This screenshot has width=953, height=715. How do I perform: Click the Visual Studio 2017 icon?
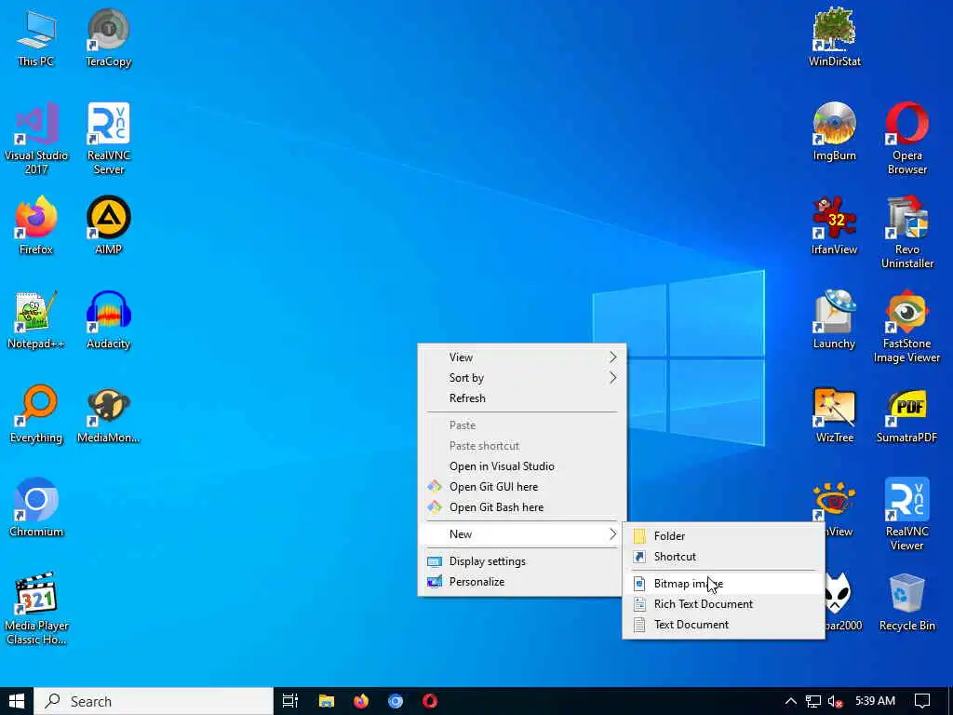point(36,139)
